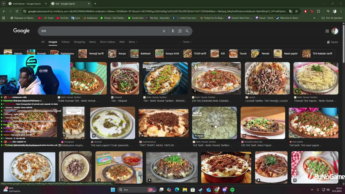This screenshot has width=345, height=194.
Task: Switch to the All results tab
Action: (x=43, y=42)
